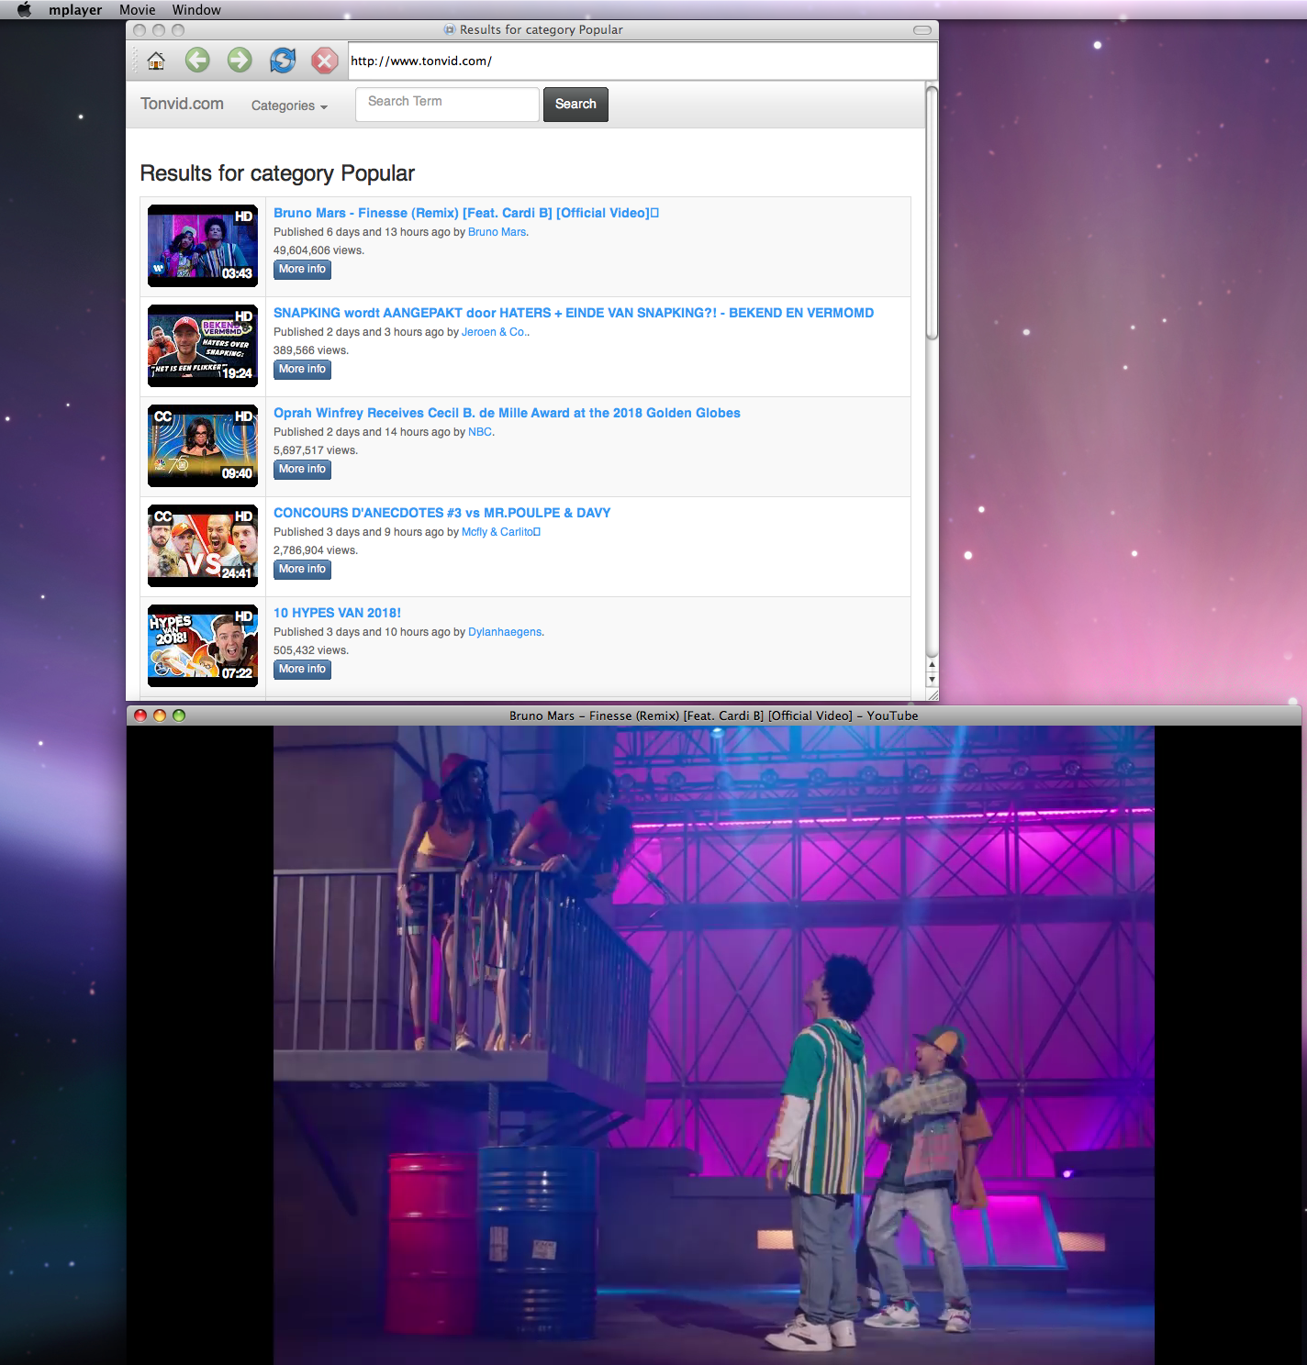Click the mplayer video playback area
Screen dimensions: 1307x1365
coord(714,1045)
